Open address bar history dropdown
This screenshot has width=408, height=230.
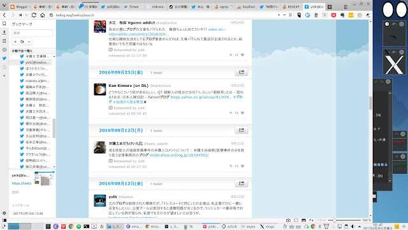279,15
